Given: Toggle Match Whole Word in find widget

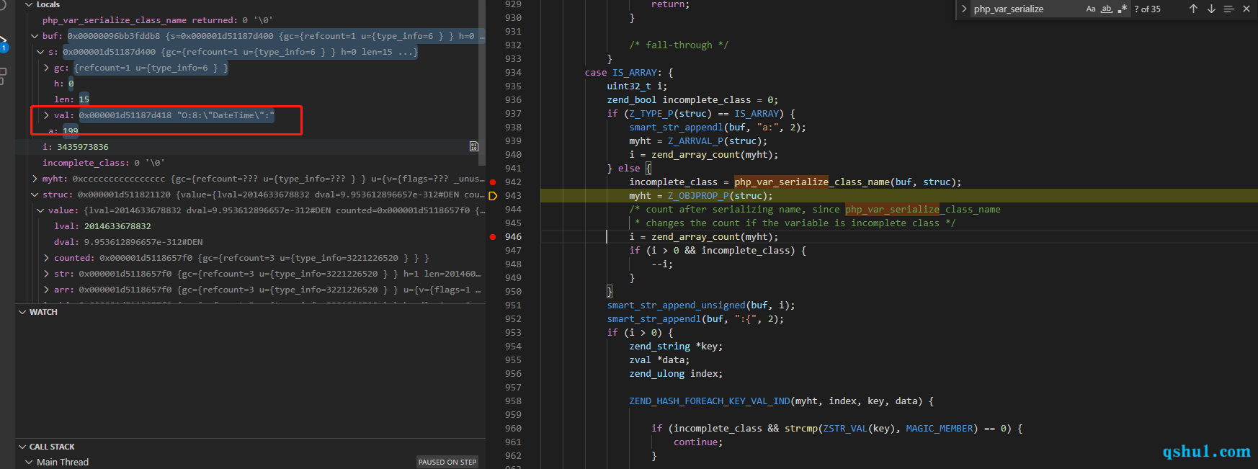Looking at the screenshot, I should tap(1107, 9).
